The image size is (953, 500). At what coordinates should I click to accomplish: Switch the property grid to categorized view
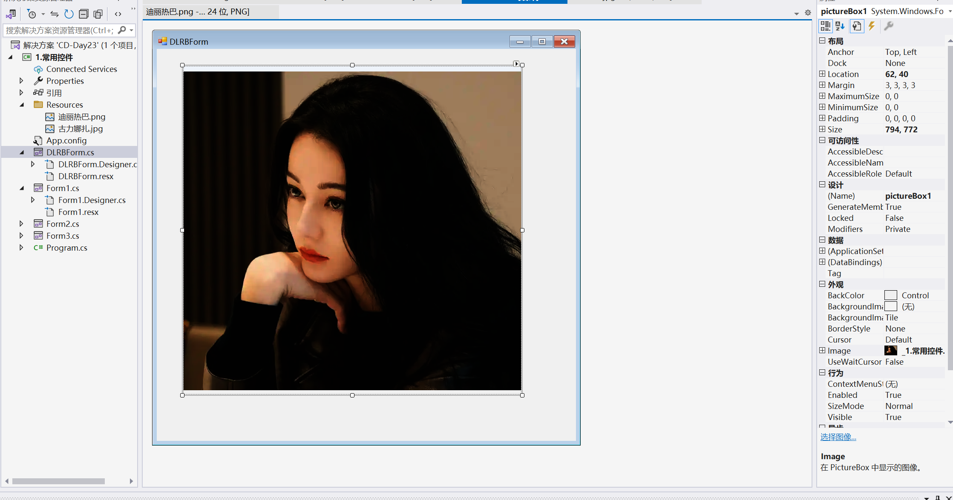pos(825,26)
